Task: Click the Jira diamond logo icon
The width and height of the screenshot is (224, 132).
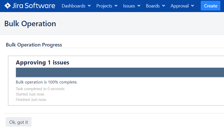Action: (8, 6)
